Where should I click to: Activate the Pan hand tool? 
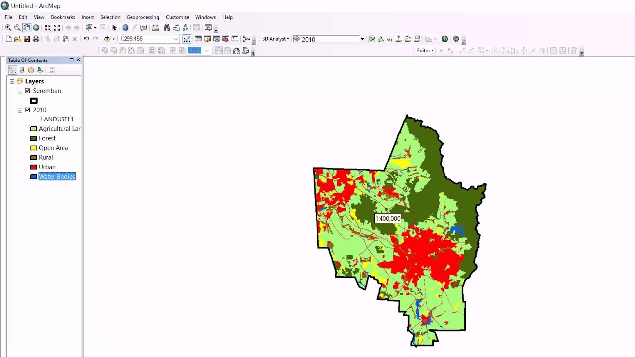click(27, 28)
